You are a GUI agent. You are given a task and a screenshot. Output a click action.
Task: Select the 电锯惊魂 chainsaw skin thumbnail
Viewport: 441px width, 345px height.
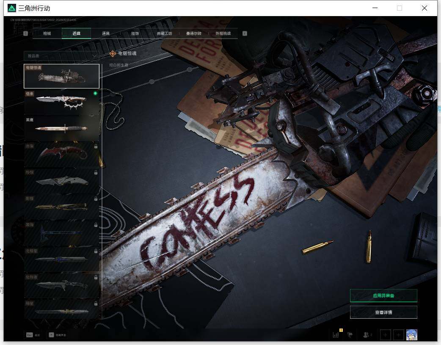(62, 76)
